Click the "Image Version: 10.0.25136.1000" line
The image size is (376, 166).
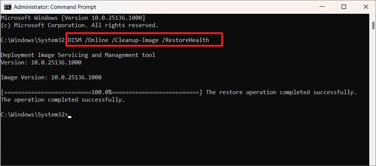click(51, 77)
